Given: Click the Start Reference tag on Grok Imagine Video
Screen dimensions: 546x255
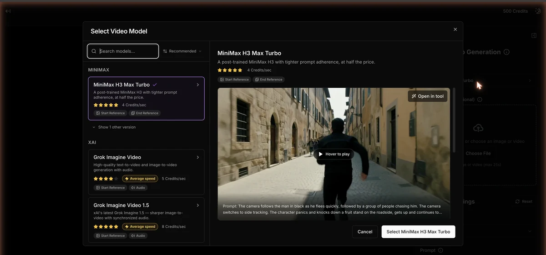Looking at the screenshot, I should pos(110,188).
